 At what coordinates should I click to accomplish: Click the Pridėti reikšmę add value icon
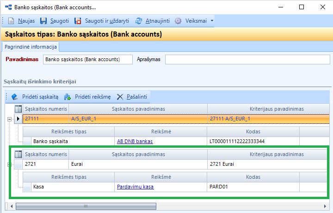pos(68,97)
